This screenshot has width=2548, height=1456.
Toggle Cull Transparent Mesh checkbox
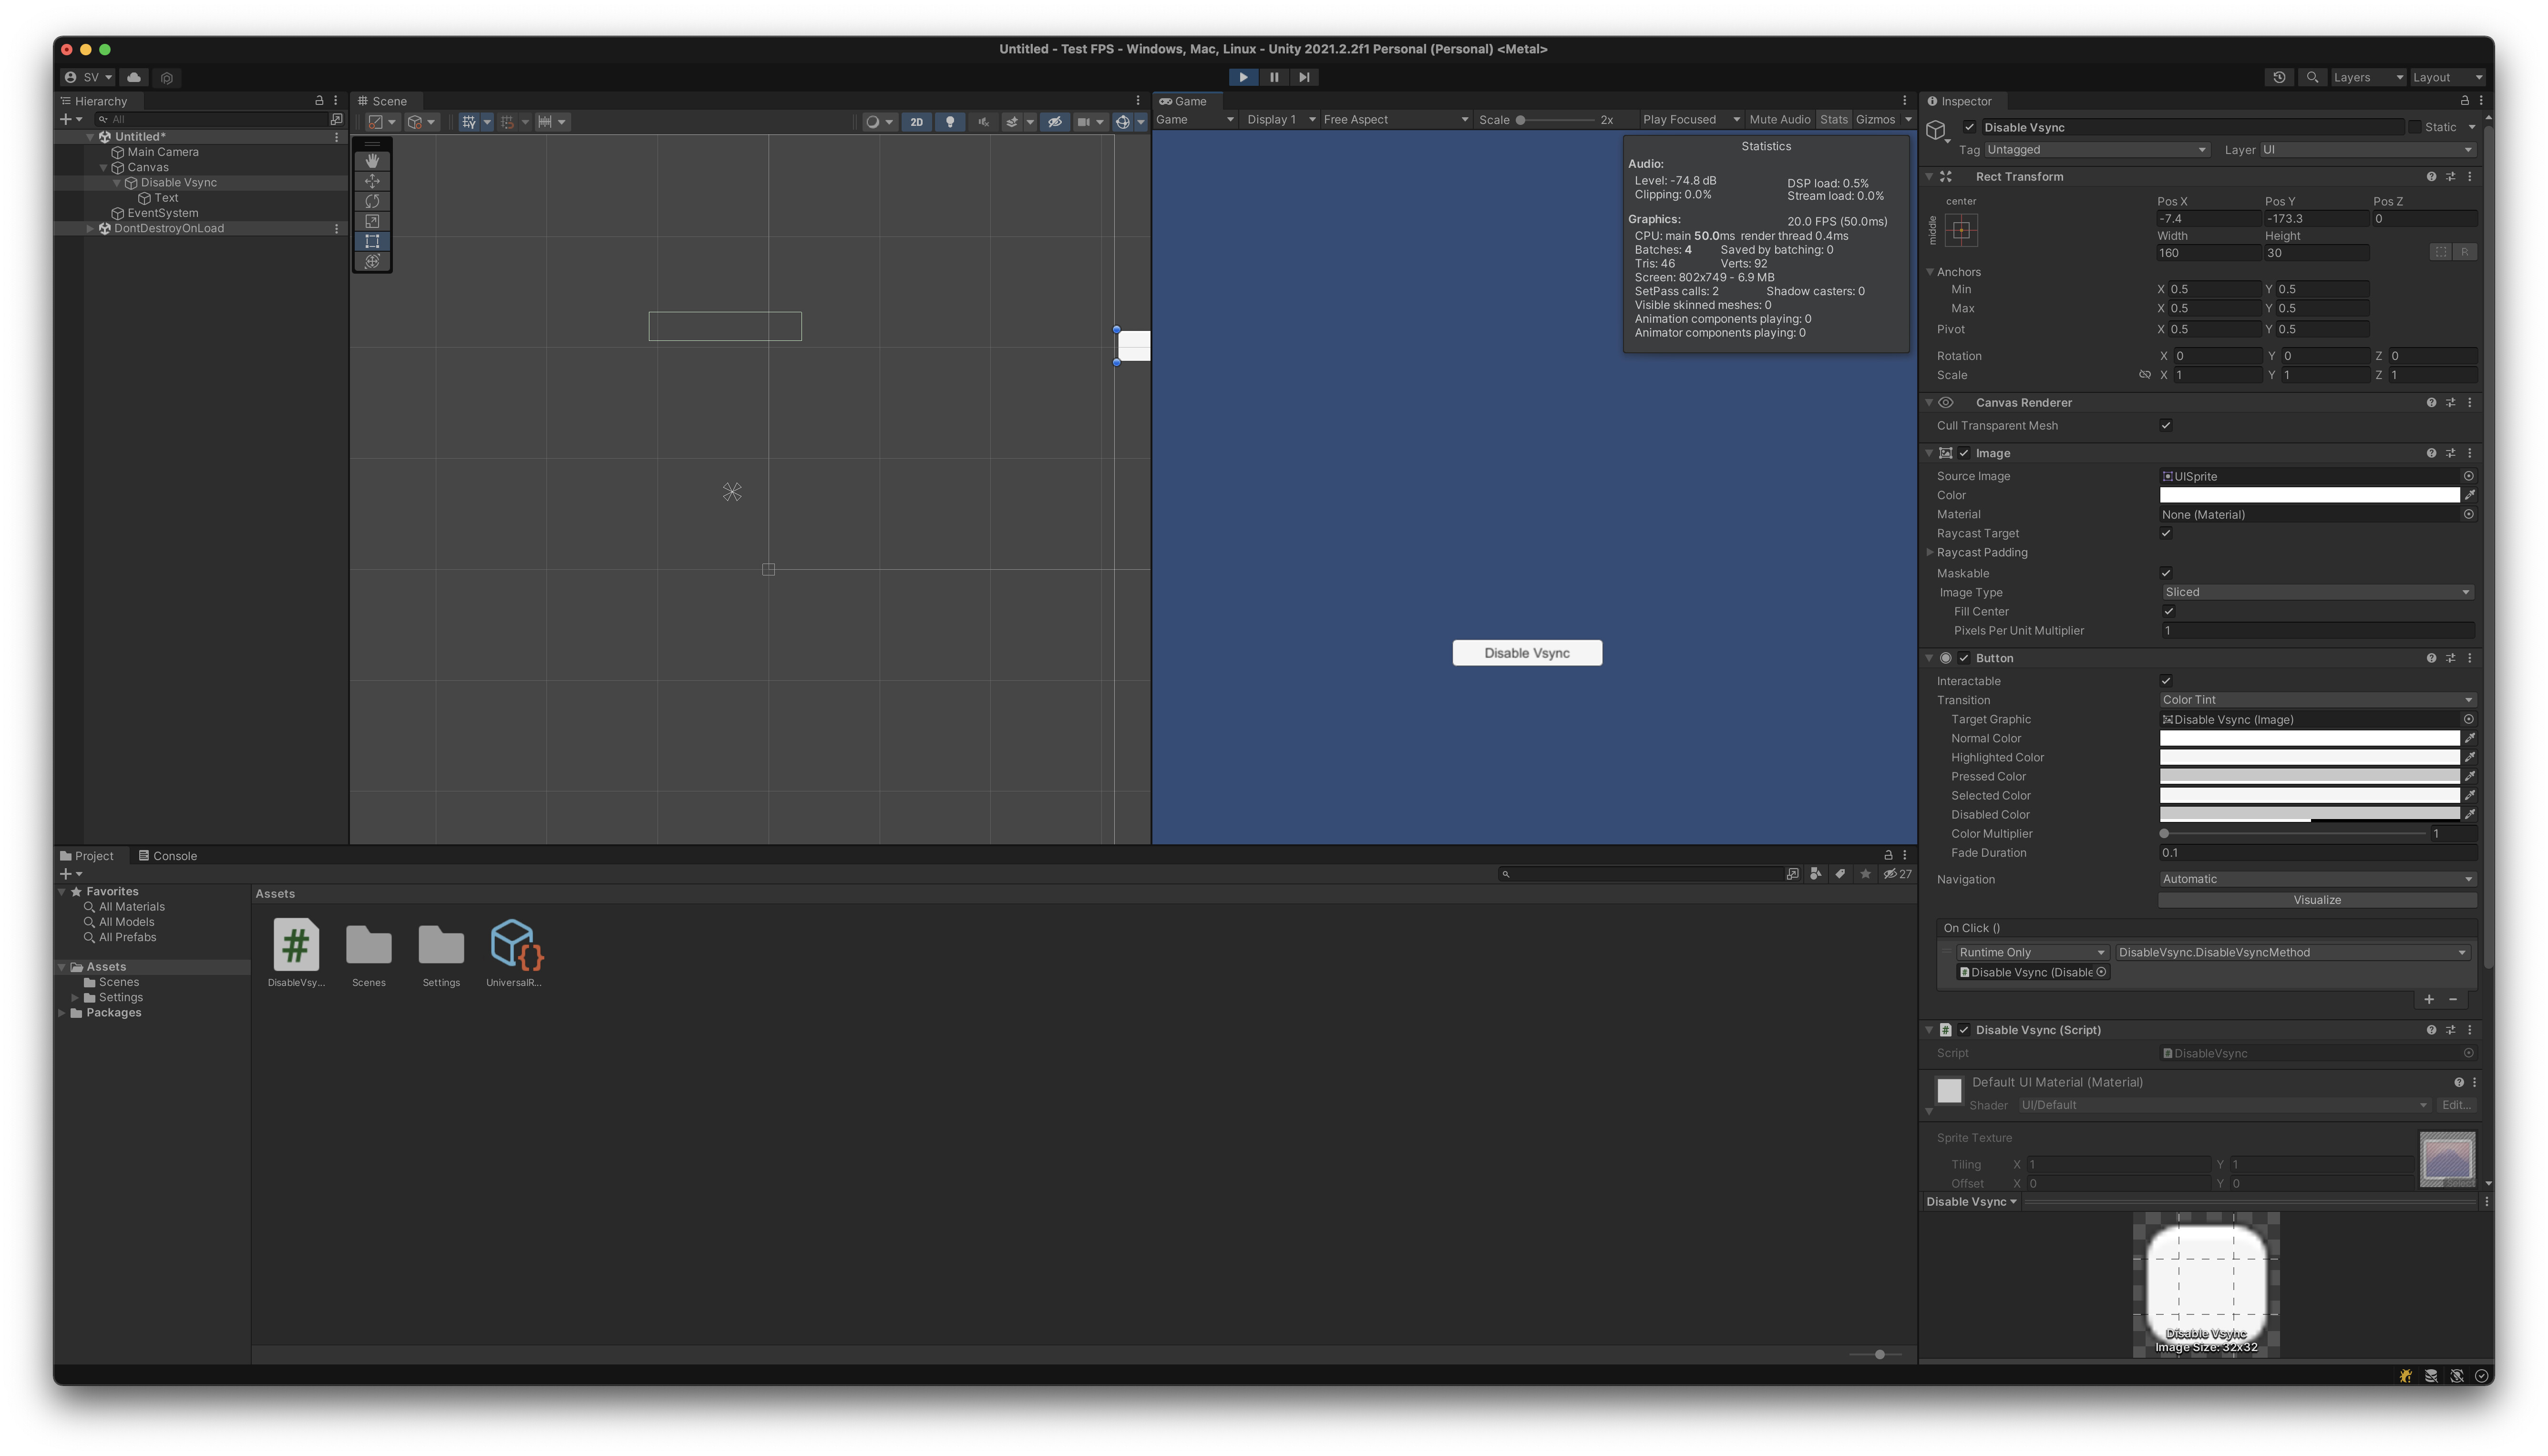(2166, 425)
